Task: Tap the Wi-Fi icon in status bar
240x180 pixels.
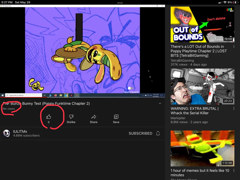Action: tap(225, 2)
